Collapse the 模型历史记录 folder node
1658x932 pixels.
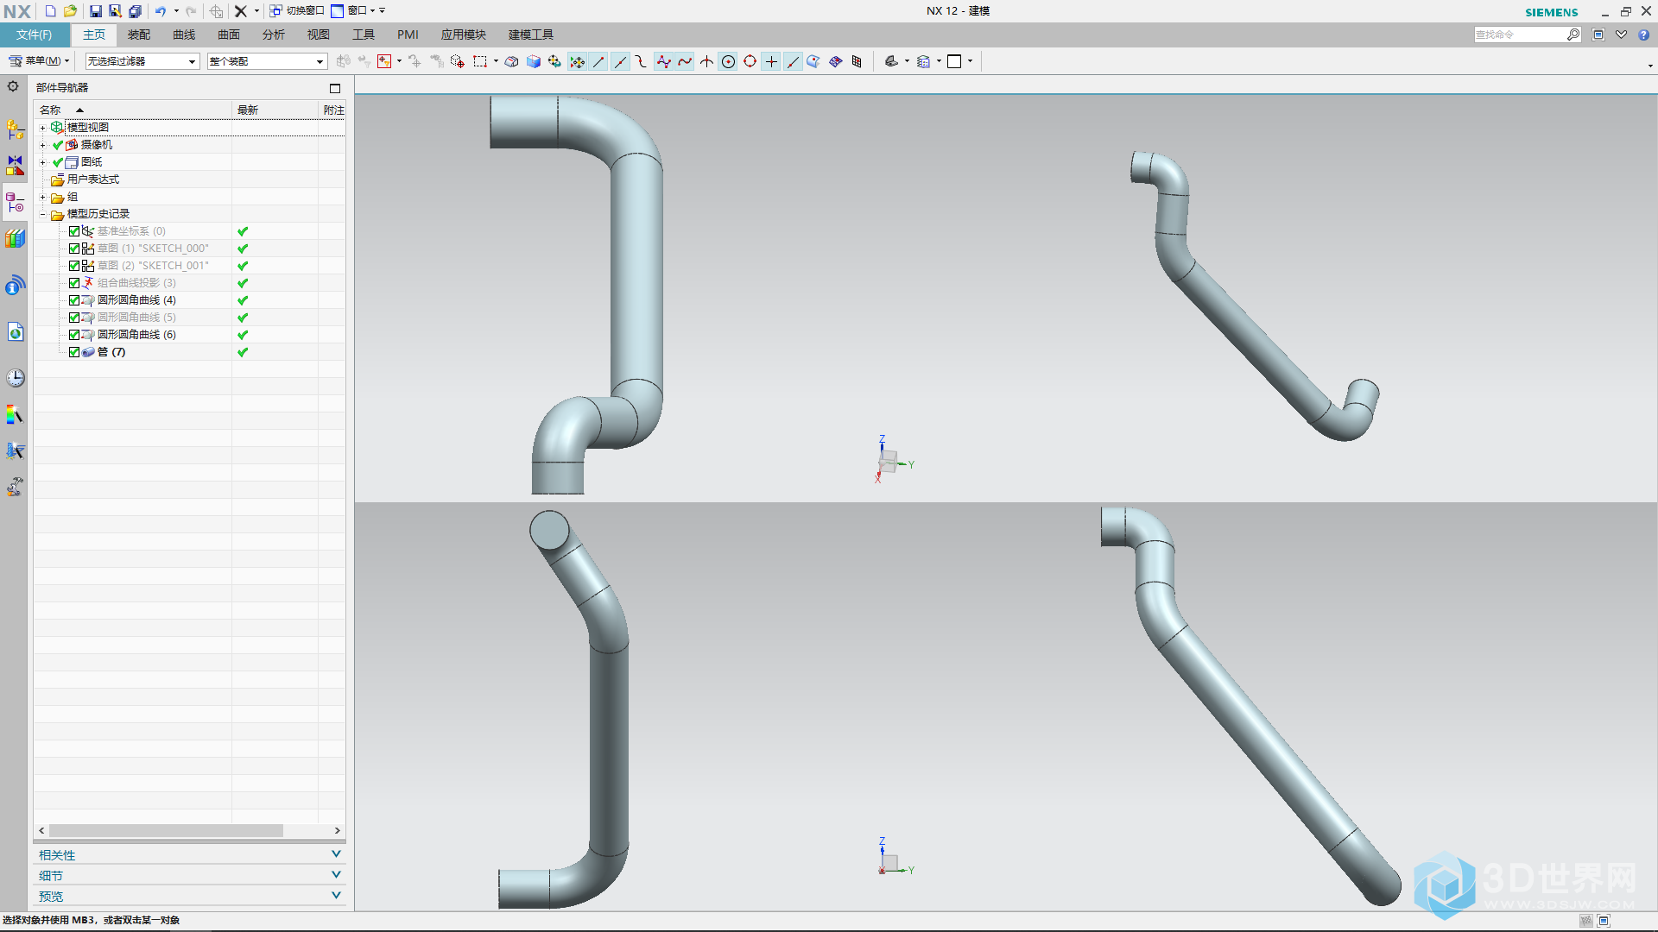point(42,215)
